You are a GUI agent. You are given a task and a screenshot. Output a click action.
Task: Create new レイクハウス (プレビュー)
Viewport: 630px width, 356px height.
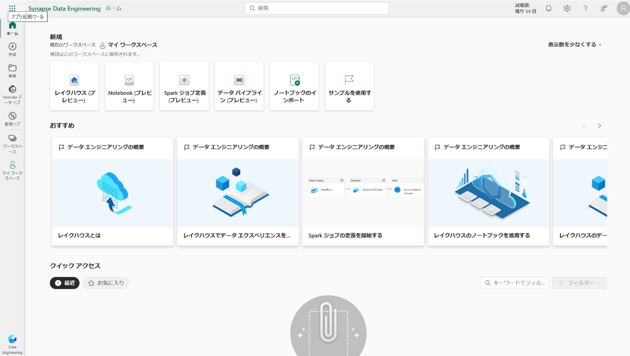[74, 86]
